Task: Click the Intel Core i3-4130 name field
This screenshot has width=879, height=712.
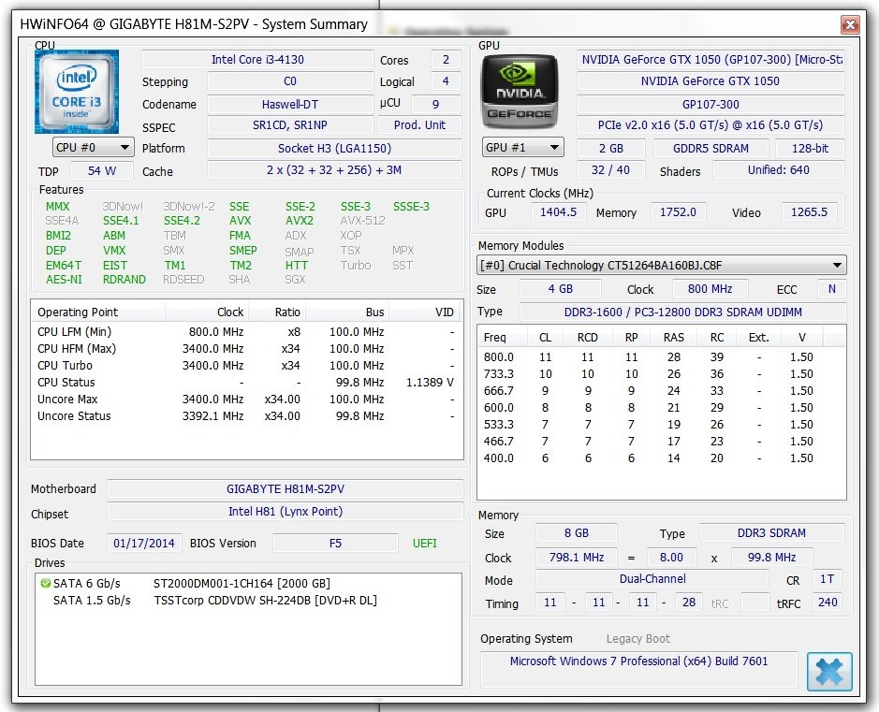Action: pos(257,59)
